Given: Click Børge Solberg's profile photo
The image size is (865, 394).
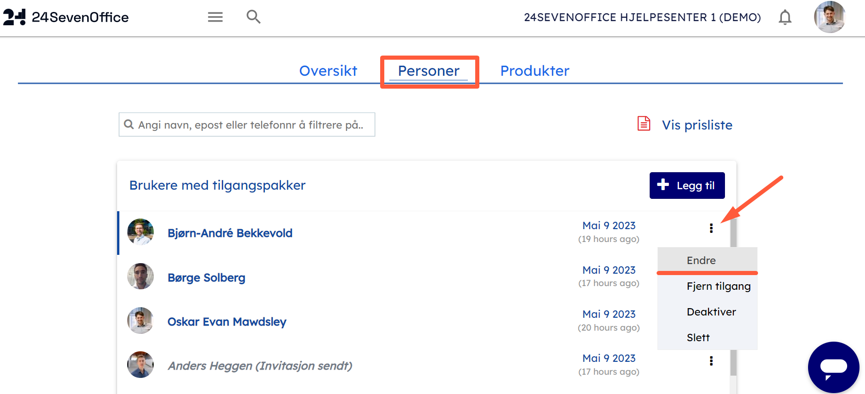Looking at the screenshot, I should [140, 276].
